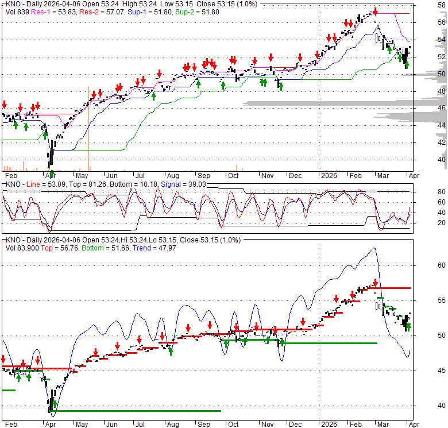
Task: Click the Trend = 47.97 label in bottom chart
Action: (x=150, y=248)
